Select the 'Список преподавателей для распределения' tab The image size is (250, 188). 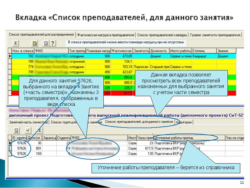pos(41,34)
